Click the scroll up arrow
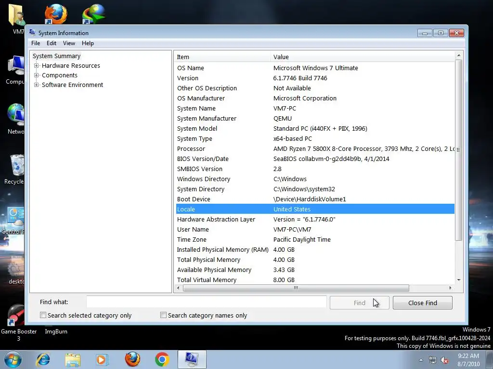The height and width of the screenshot is (369, 493). click(x=459, y=56)
